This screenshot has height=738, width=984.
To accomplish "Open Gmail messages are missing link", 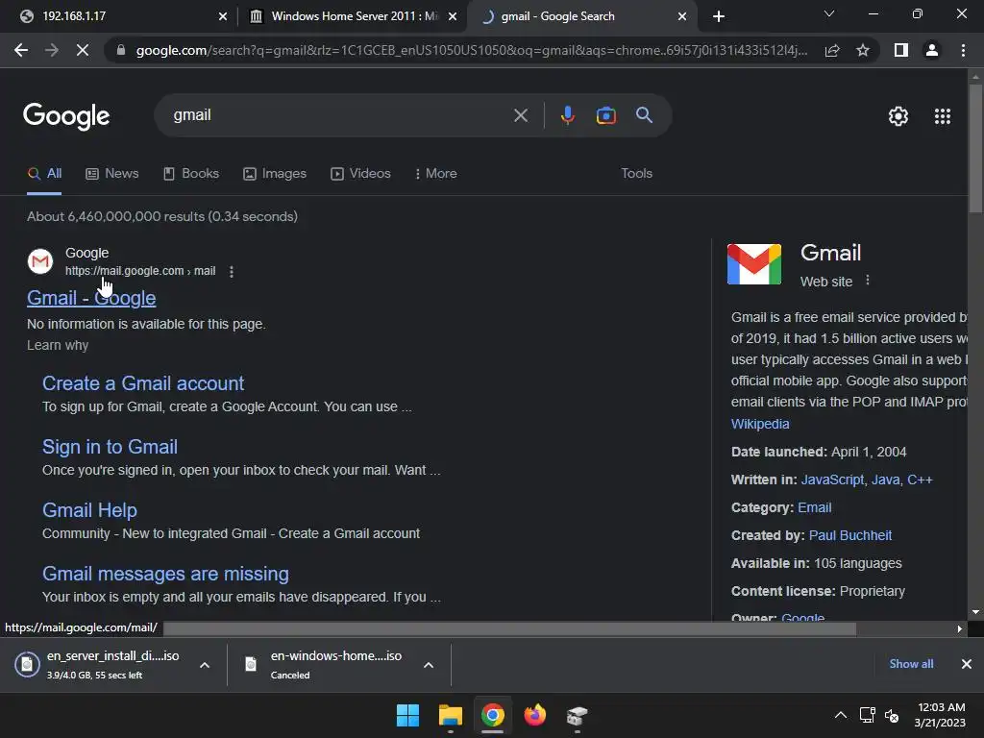I will (x=165, y=574).
